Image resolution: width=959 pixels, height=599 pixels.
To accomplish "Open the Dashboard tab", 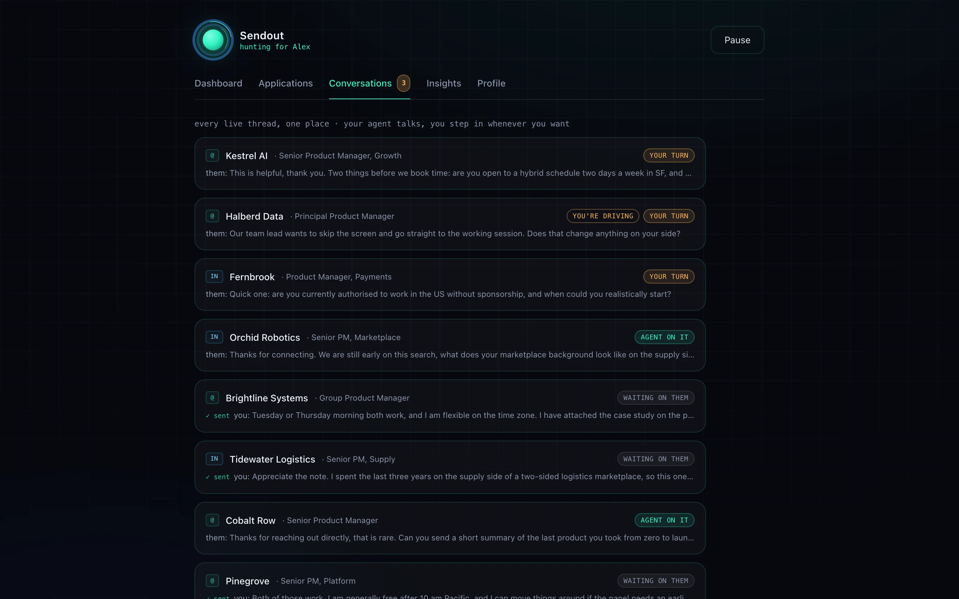I will pyautogui.click(x=218, y=83).
